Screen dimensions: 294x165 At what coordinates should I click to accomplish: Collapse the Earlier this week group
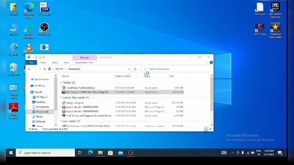(x=61, y=98)
